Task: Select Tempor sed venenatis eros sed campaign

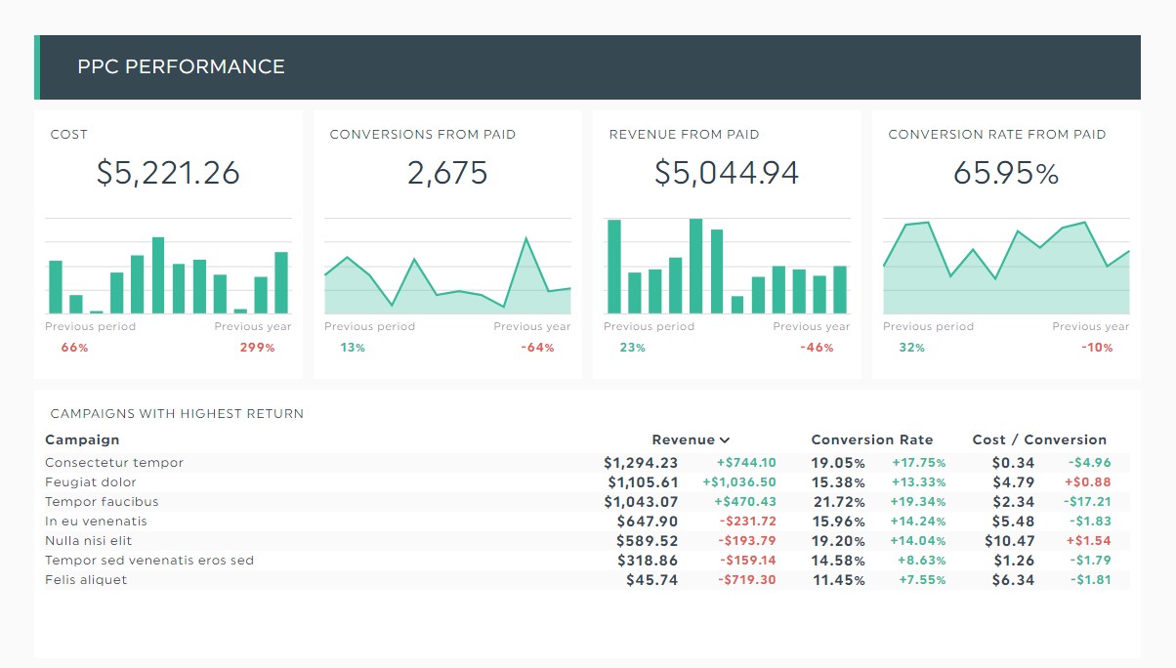Action: tap(149, 561)
